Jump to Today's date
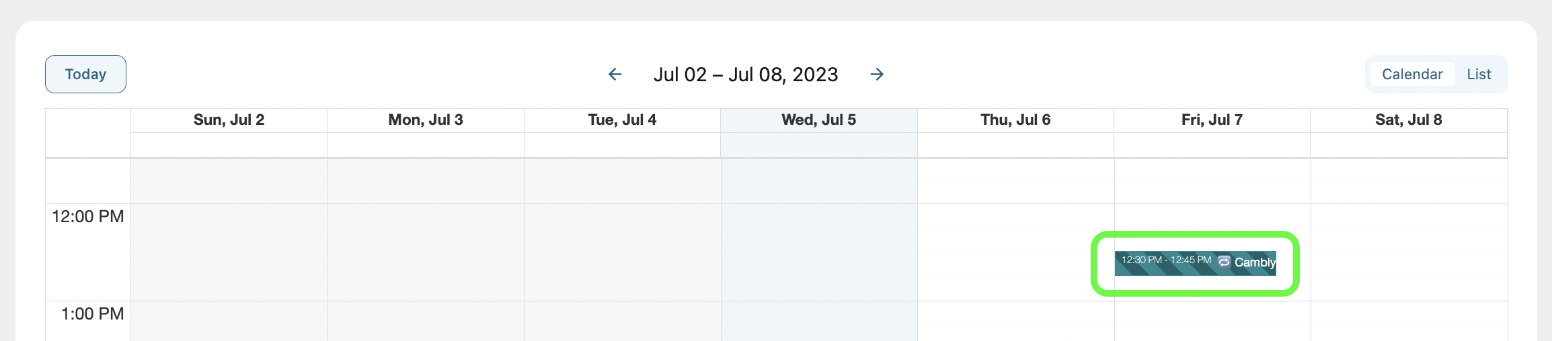 coord(85,74)
